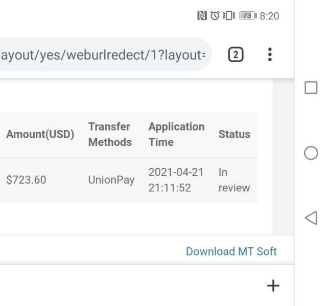The image size is (328, 306).
Task: Tap the NFC status bar icon
Action: (x=202, y=16)
